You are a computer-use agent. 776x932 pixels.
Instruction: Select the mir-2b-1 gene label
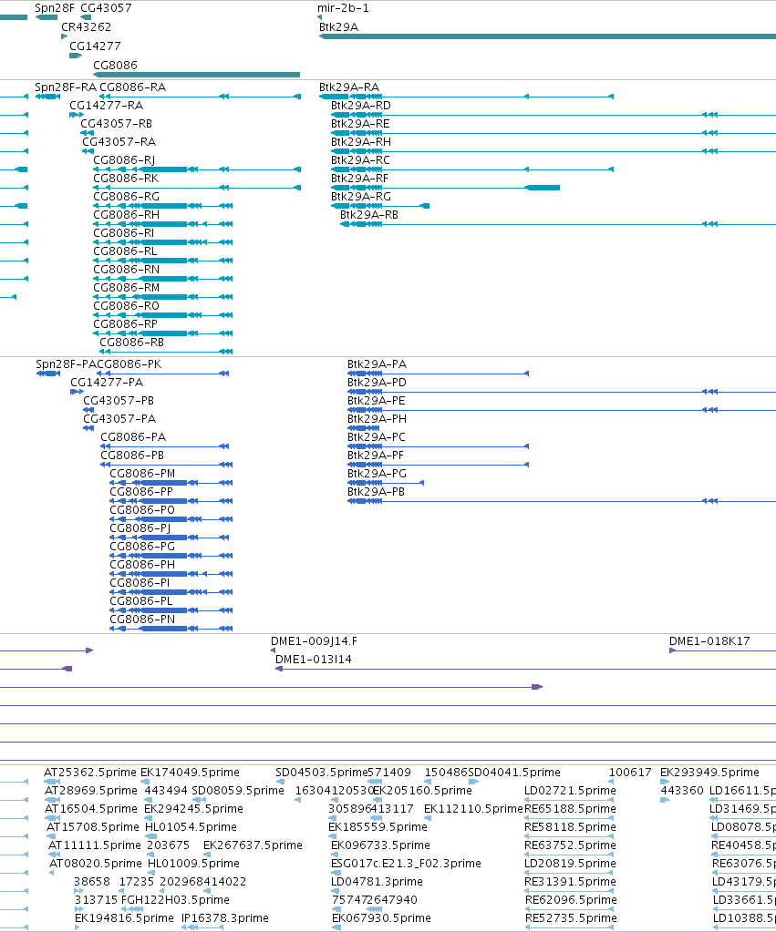coord(343,8)
